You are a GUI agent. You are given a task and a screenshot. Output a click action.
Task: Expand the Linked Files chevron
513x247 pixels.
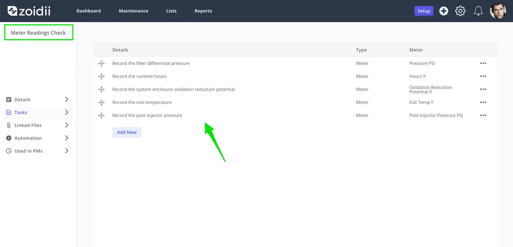(67, 125)
